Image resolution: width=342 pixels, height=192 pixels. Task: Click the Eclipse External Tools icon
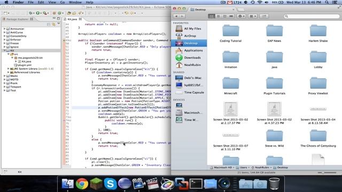44,13
